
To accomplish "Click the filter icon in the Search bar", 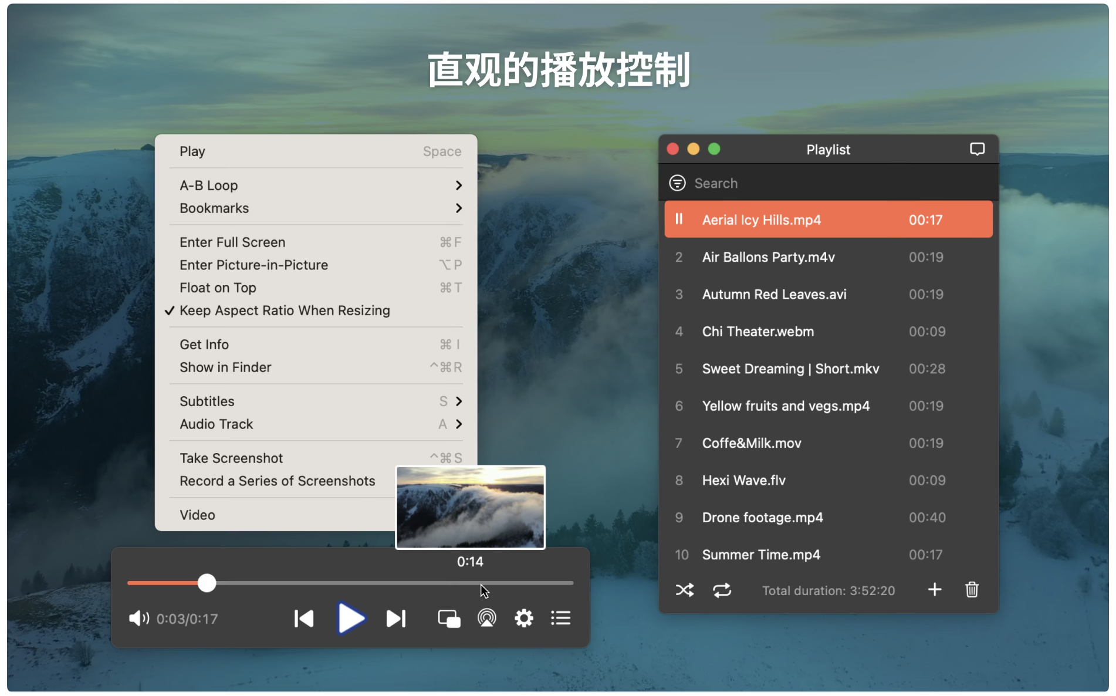I will pos(677,183).
